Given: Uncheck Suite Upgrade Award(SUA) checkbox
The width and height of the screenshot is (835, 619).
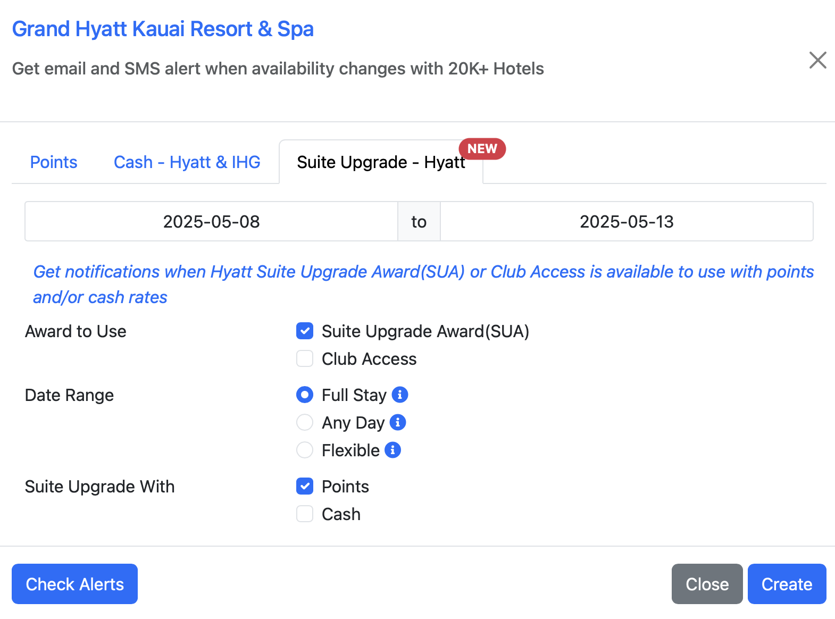Looking at the screenshot, I should point(305,331).
